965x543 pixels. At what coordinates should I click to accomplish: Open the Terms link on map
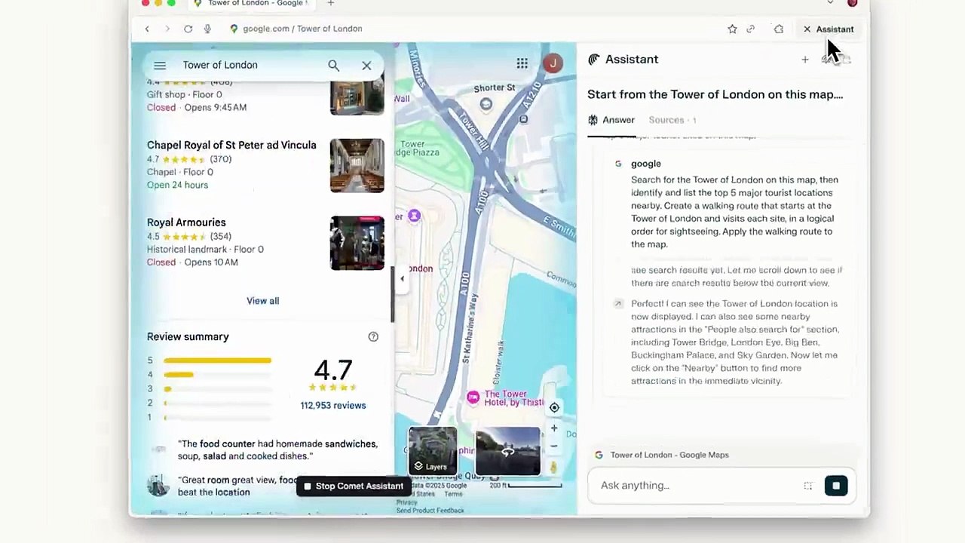coord(453,494)
